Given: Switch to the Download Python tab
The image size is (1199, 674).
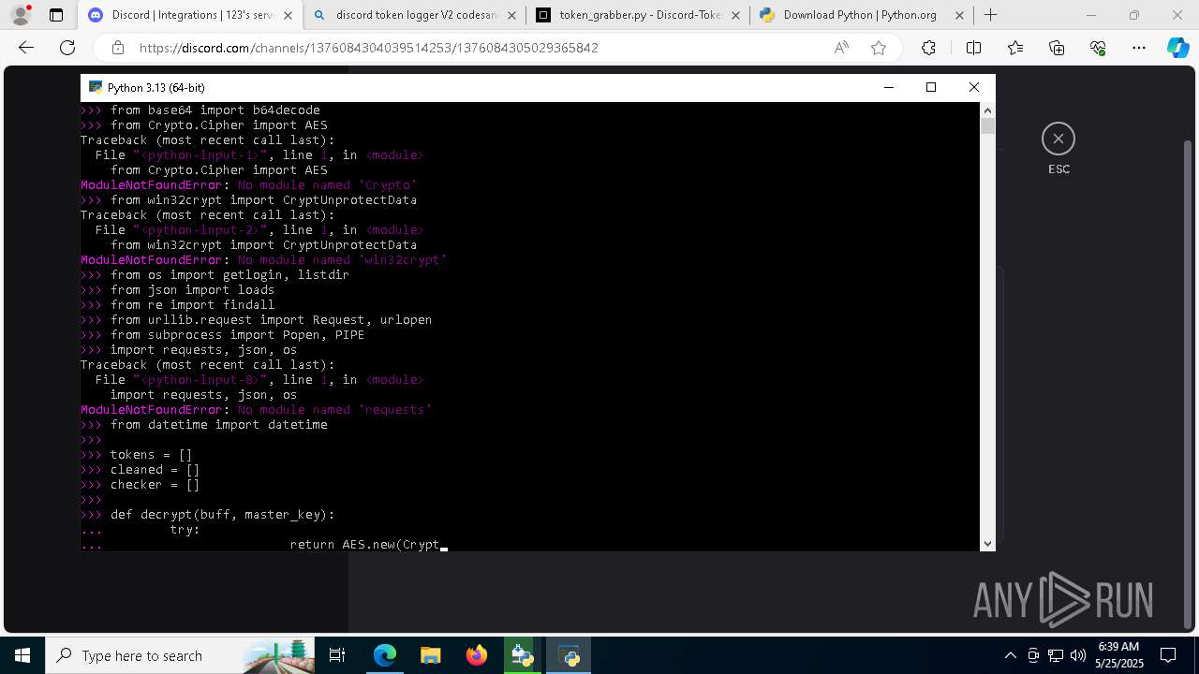Looking at the screenshot, I should (860, 15).
